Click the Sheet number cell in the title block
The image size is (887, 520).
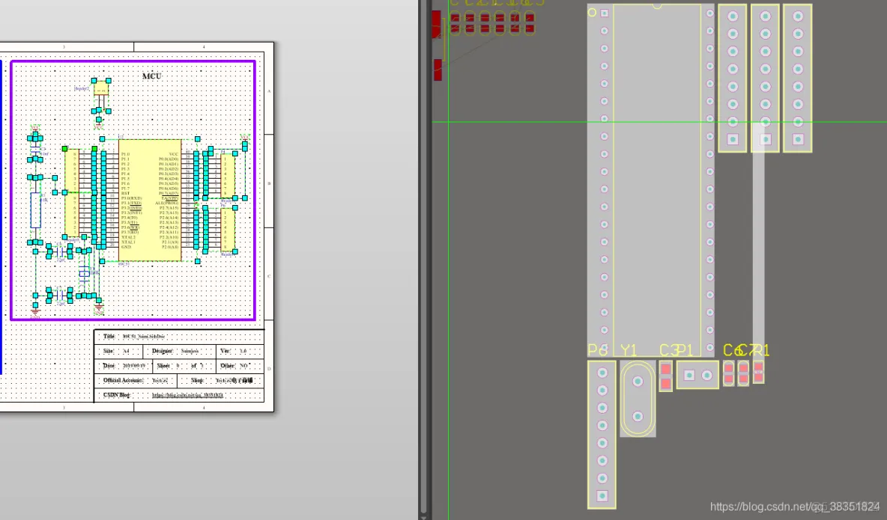(178, 366)
